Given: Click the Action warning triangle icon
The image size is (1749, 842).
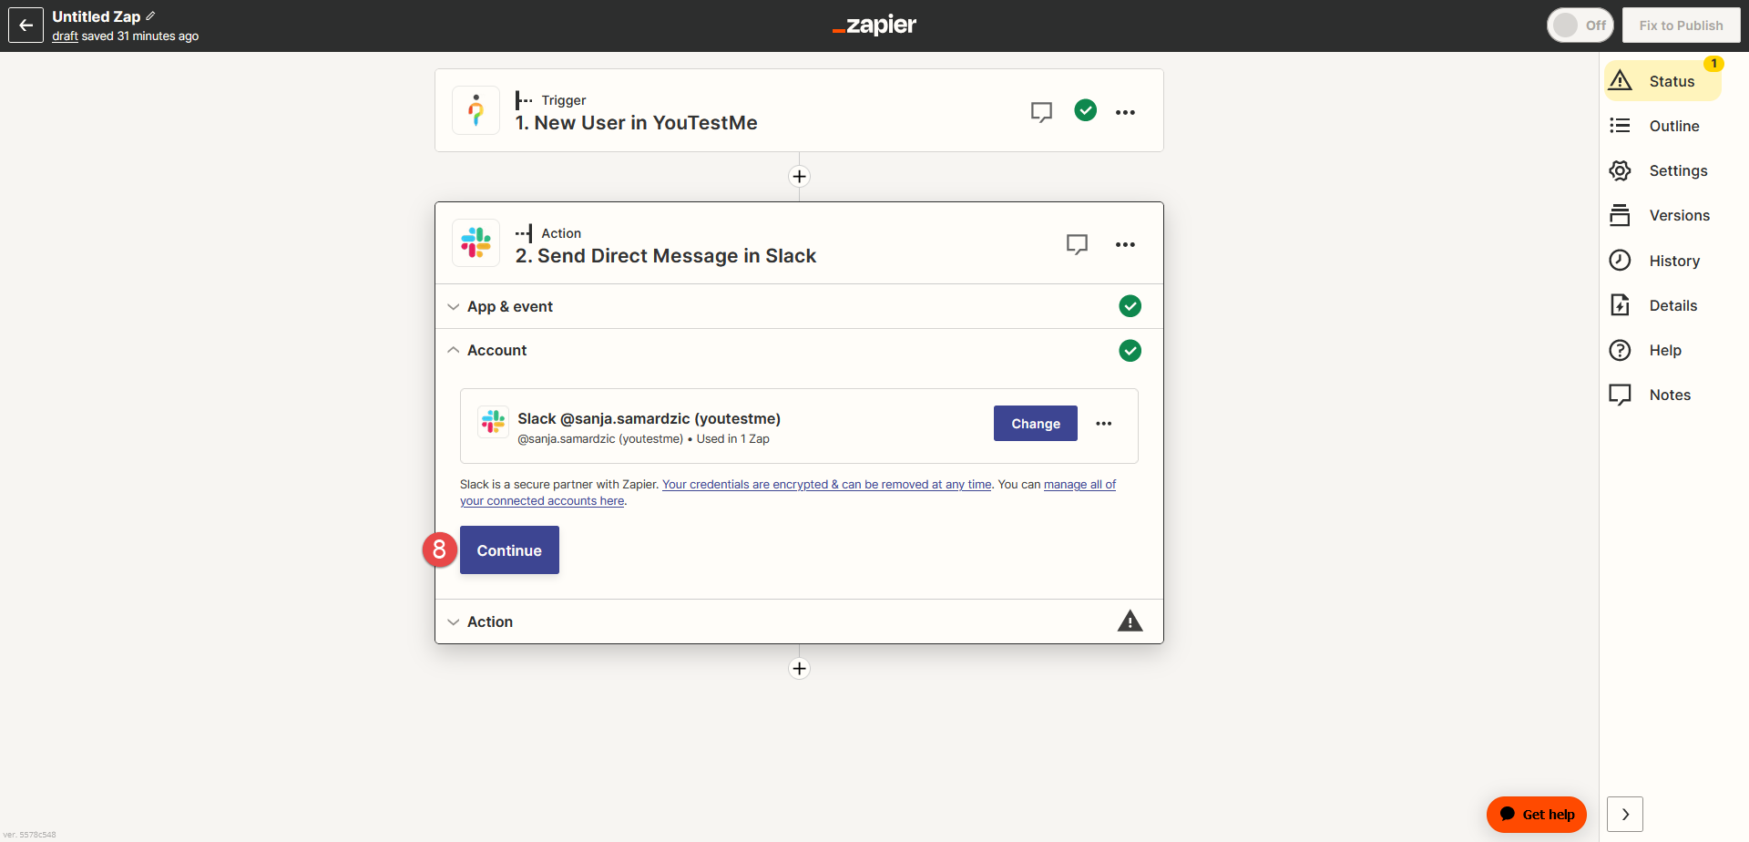Looking at the screenshot, I should 1130,621.
